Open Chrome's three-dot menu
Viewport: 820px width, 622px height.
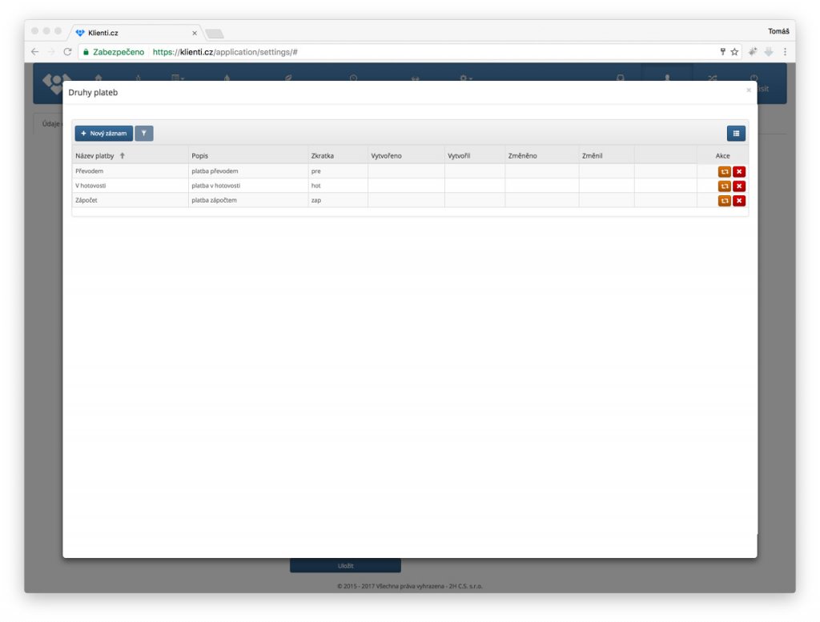point(785,52)
